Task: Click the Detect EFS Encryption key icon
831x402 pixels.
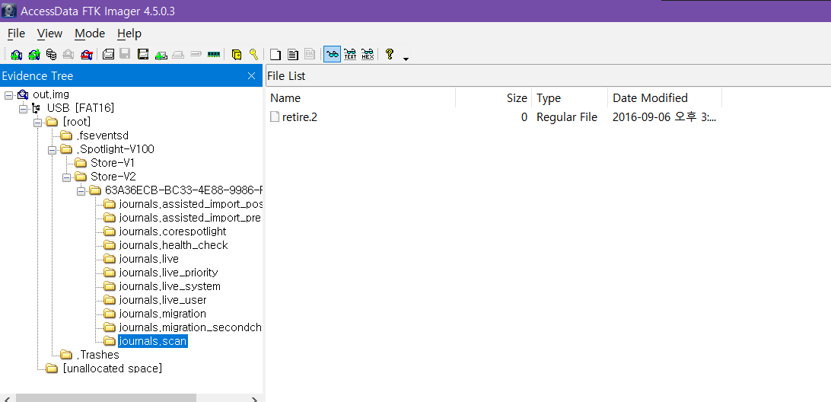Action: (254, 54)
